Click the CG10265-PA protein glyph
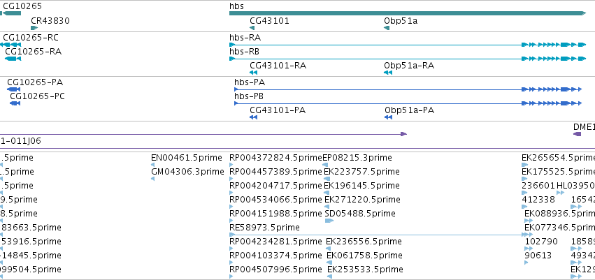This screenshot has height=280, width=595. coord(14,89)
